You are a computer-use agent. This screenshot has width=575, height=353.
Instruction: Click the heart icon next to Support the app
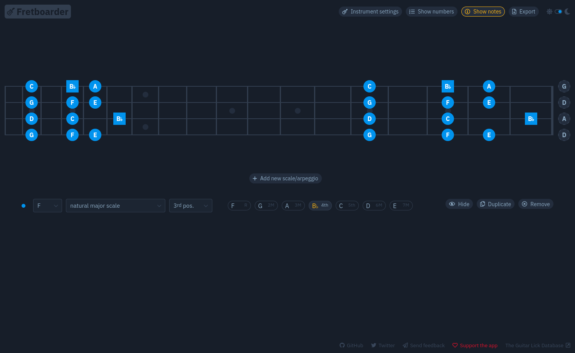click(x=455, y=345)
